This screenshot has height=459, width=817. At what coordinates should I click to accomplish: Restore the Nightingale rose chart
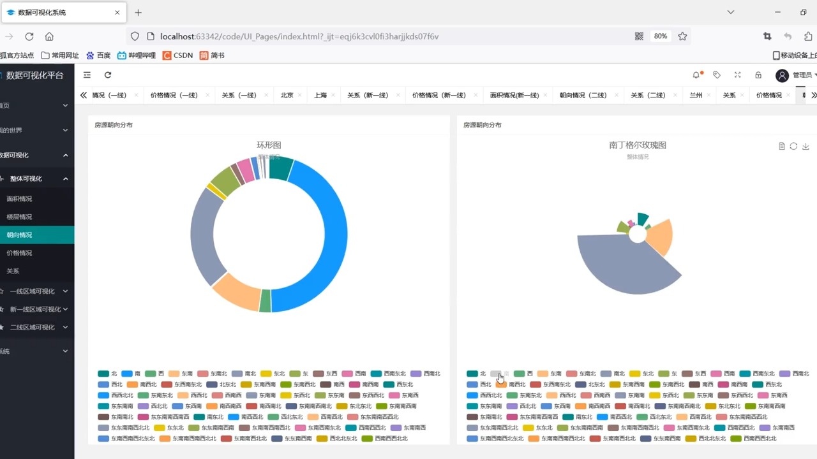coord(793,146)
